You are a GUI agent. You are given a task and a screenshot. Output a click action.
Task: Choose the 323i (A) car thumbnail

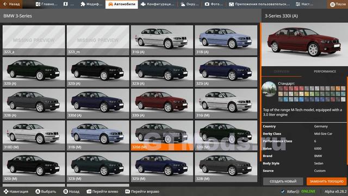(x=162, y=72)
